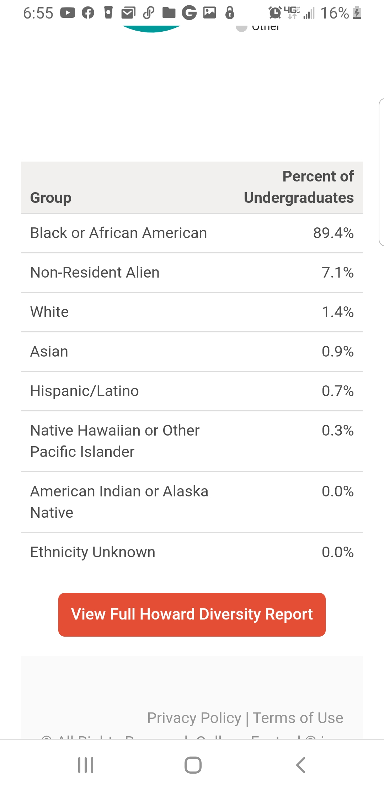Tap the Percent of Undergraduates column header
384x790 pixels.
(x=299, y=187)
